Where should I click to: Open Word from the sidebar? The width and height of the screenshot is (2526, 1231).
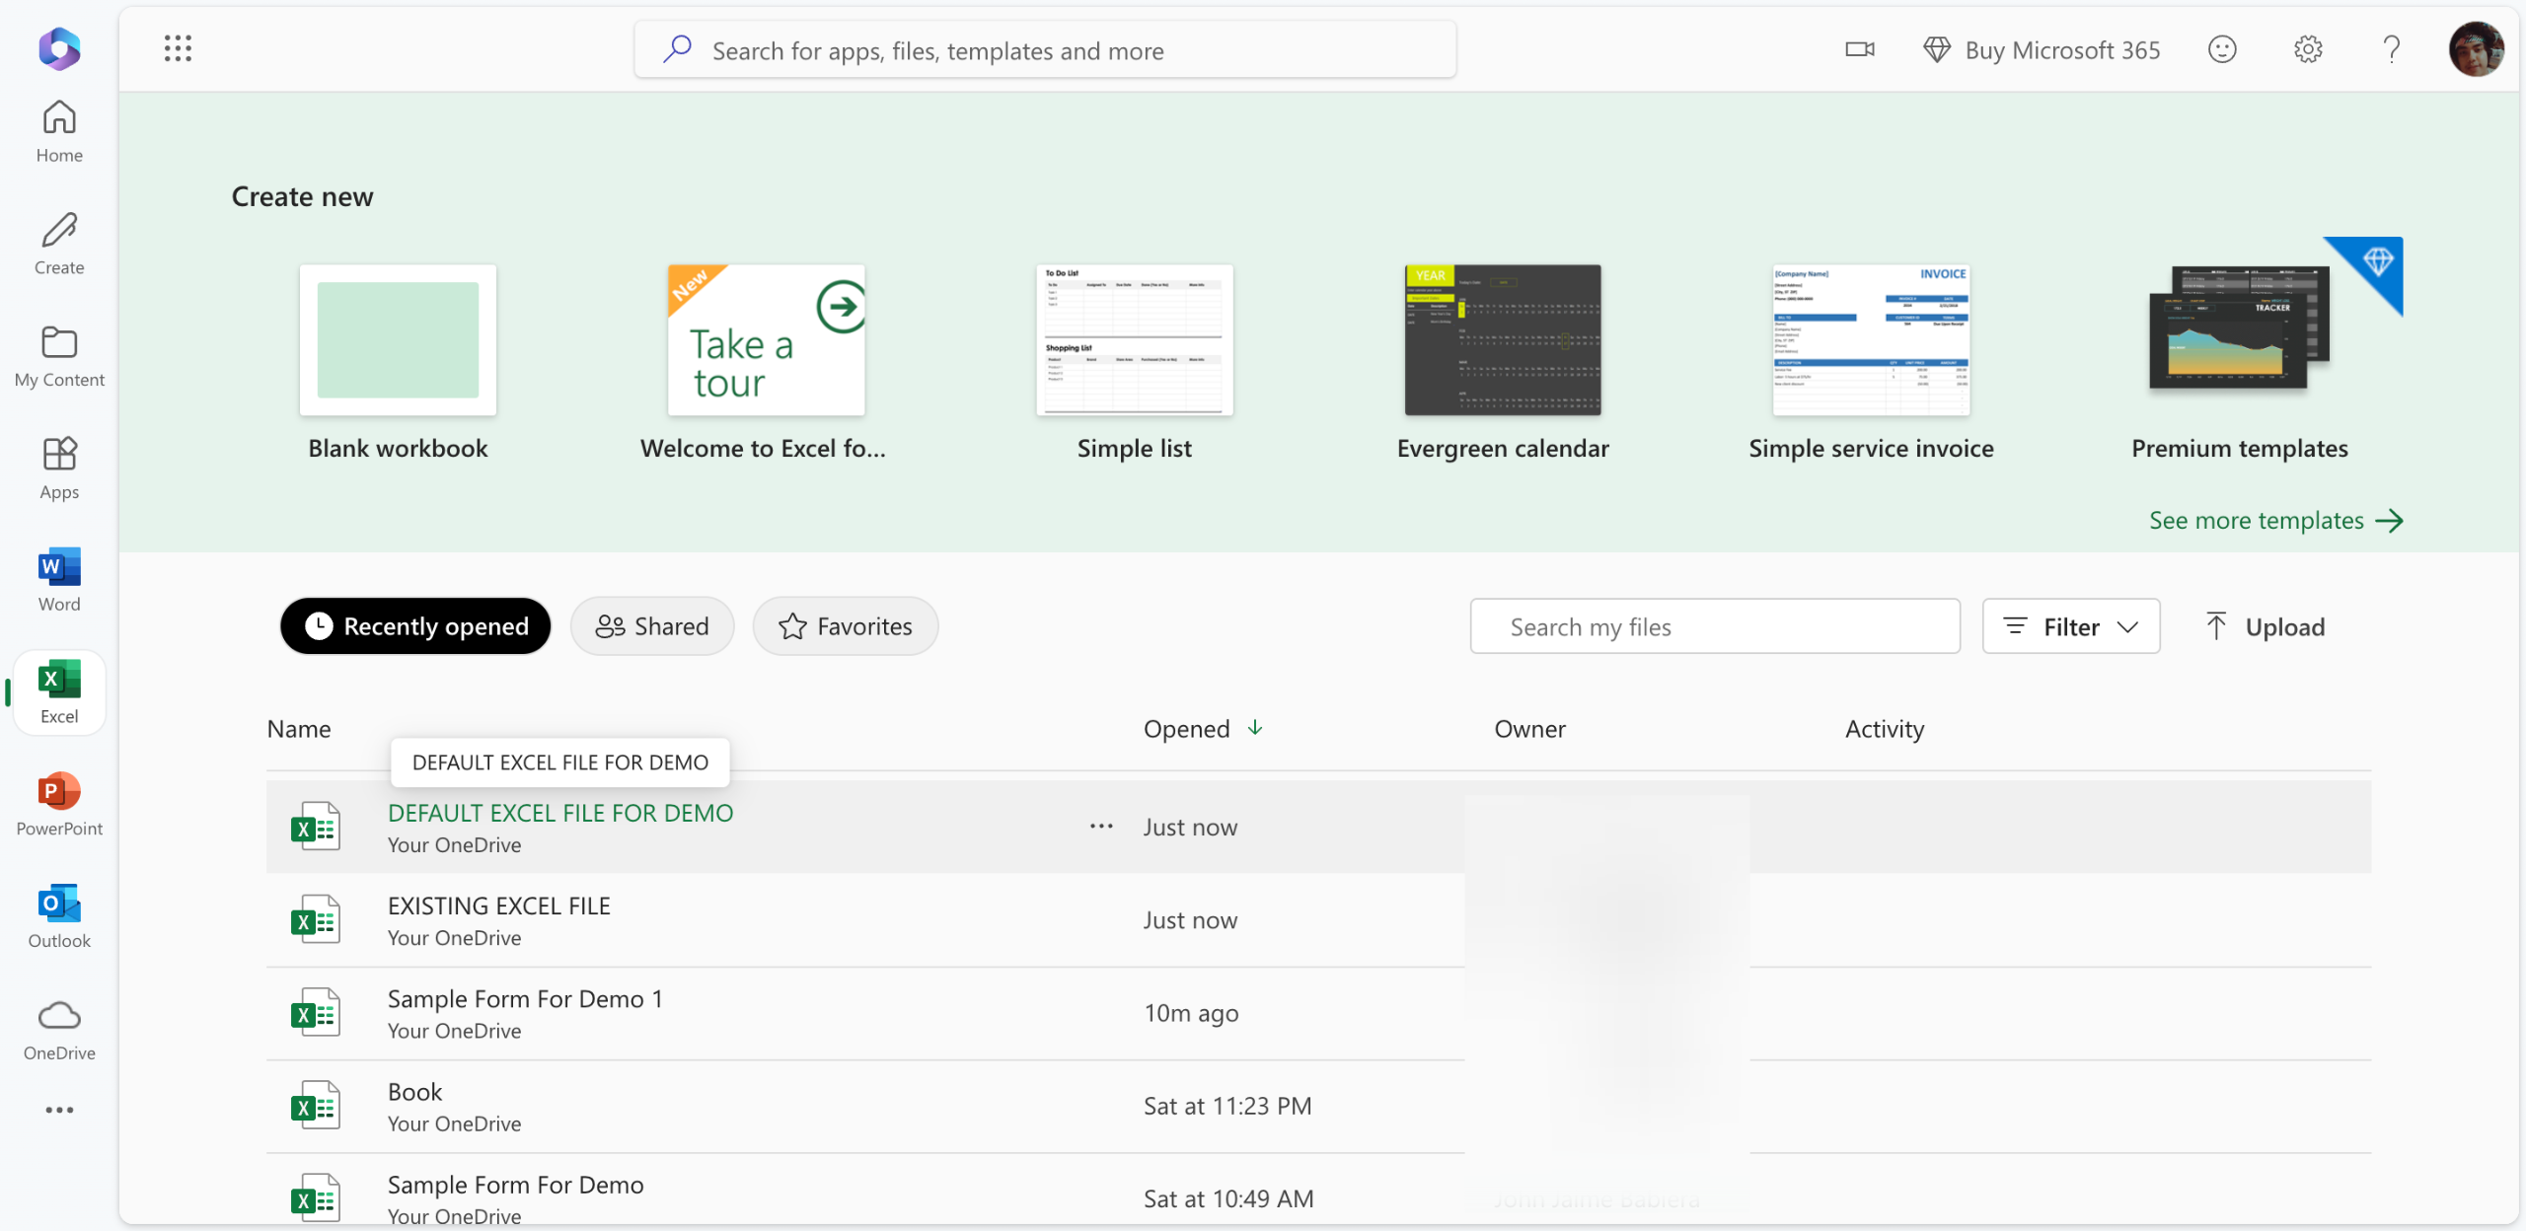pyautogui.click(x=59, y=579)
